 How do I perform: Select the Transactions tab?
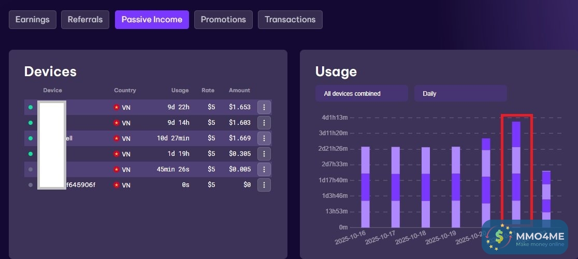point(290,20)
